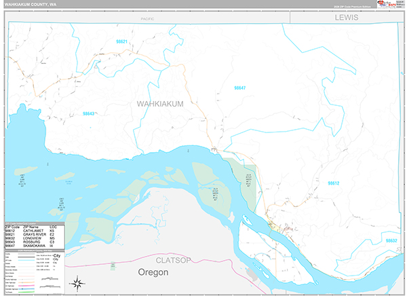Click the K5 location code in the index
The image size is (407, 296).
(x=52, y=231)
